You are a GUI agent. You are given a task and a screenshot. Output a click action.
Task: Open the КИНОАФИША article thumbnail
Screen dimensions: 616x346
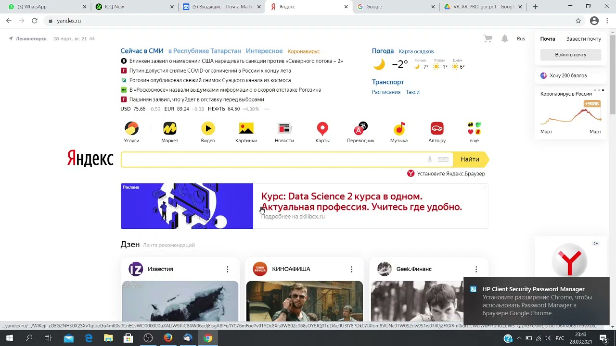coord(305,301)
